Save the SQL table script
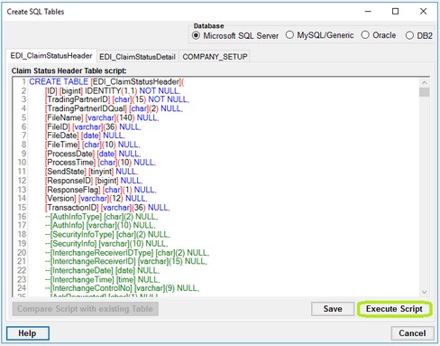440x346 pixels. click(333, 309)
